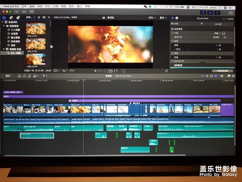Screen dimensions: 242x182
Task: Open the Libraries sidebar icon
Action: pos(4,17)
